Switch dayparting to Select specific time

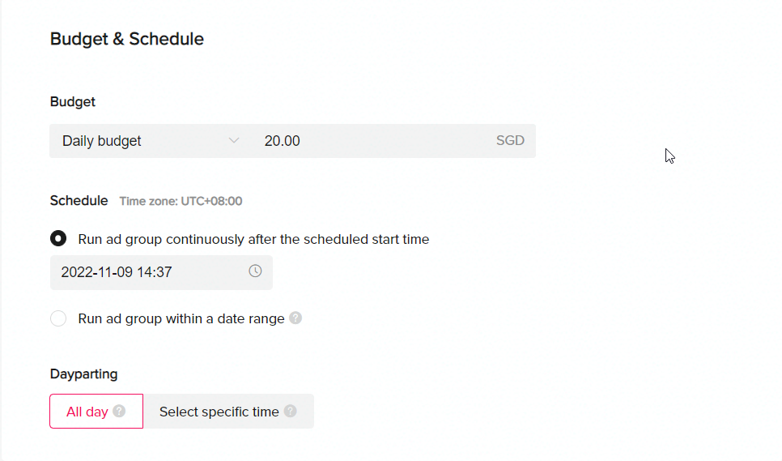[228, 411]
